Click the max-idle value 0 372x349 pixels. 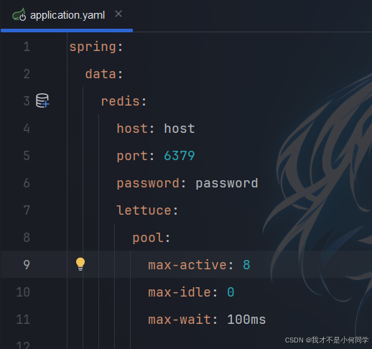[x=231, y=292]
